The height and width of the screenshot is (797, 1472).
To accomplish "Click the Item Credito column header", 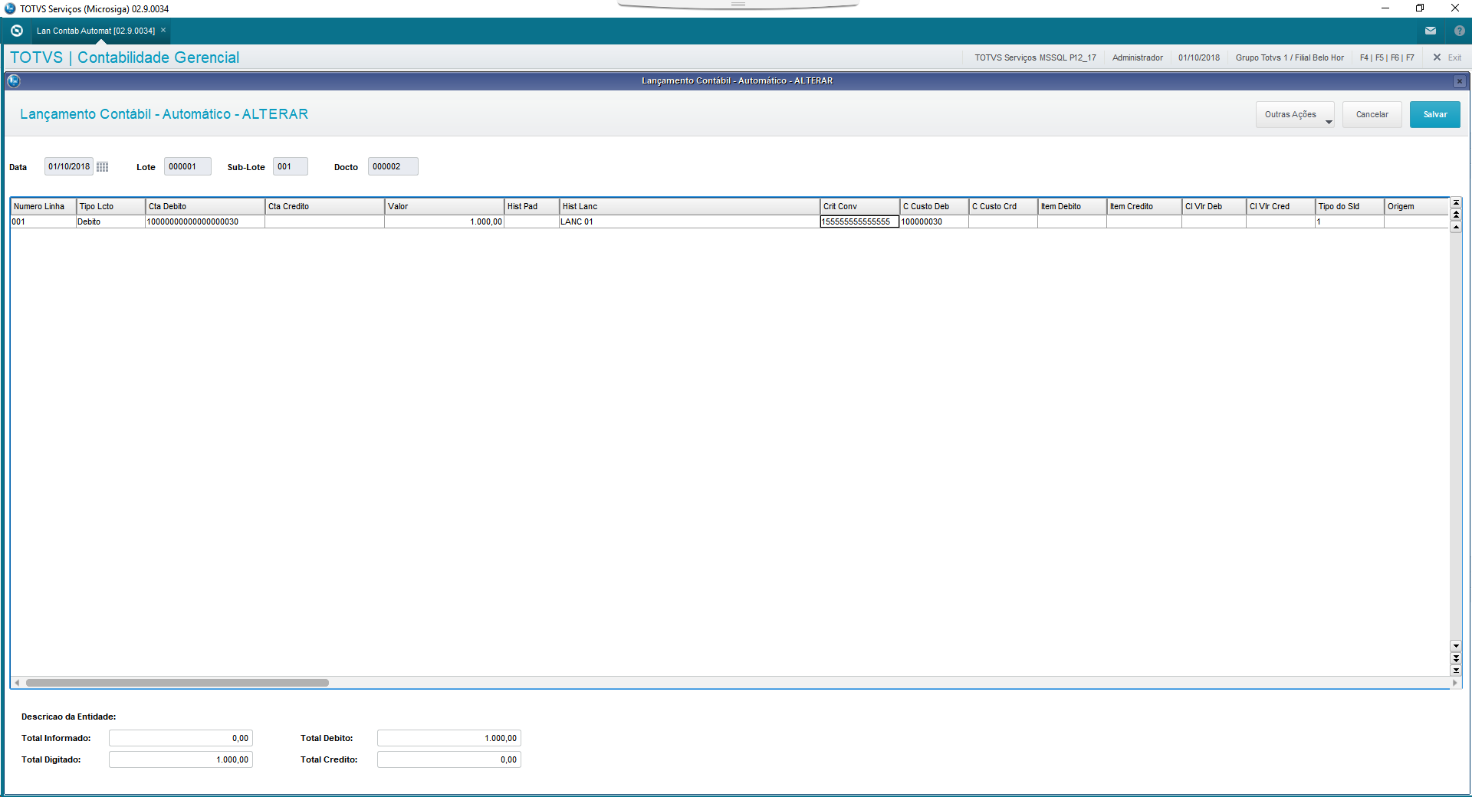I will pos(1145,207).
